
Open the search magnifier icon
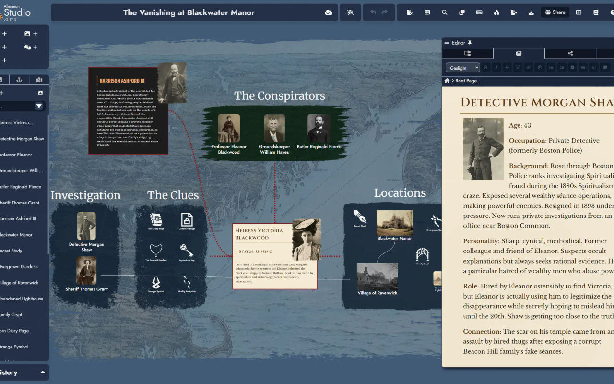tap(445, 12)
